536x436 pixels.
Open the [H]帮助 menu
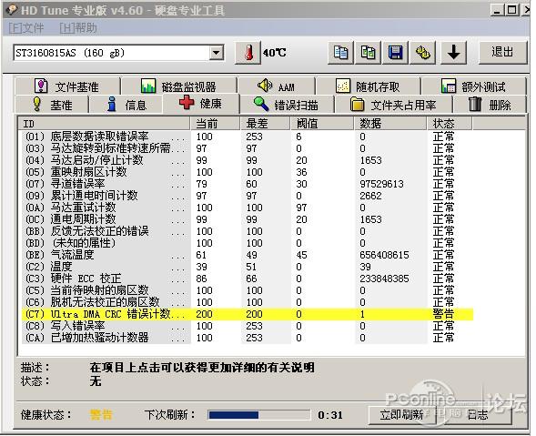tap(78, 27)
